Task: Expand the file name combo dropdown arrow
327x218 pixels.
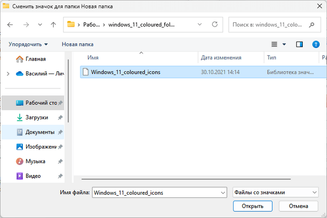Action: coord(223,193)
